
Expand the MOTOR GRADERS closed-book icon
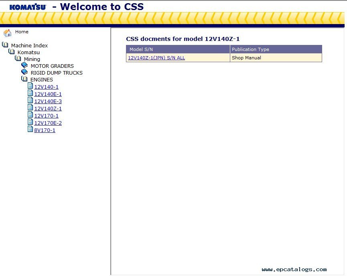coord(24,65)
